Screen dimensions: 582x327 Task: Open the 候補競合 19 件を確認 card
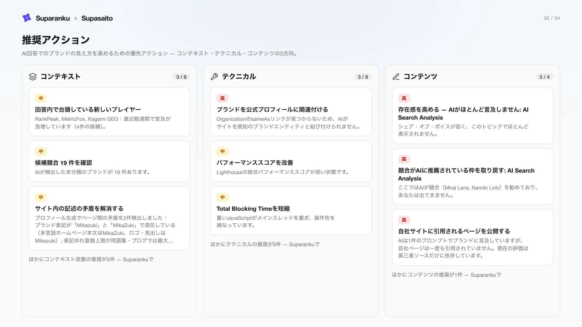click(109, 161)
